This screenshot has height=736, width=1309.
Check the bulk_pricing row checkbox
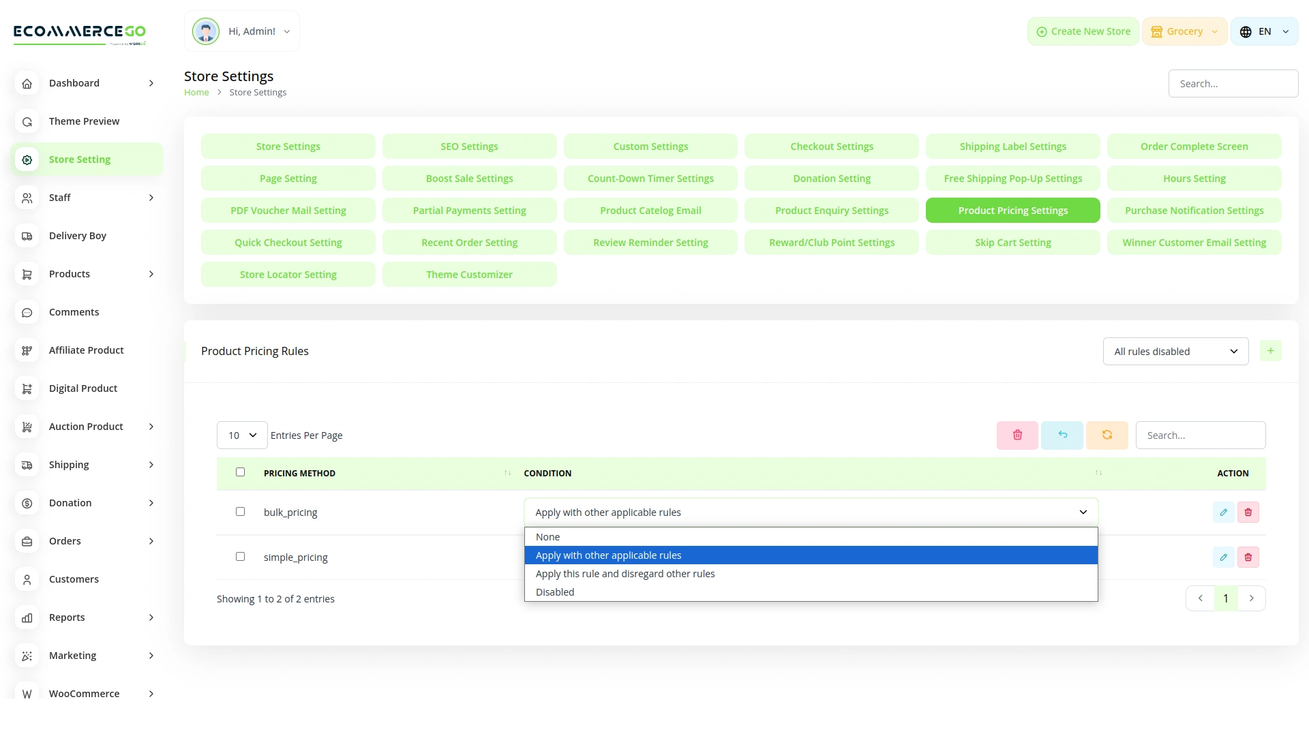click(x=240, y=512)
